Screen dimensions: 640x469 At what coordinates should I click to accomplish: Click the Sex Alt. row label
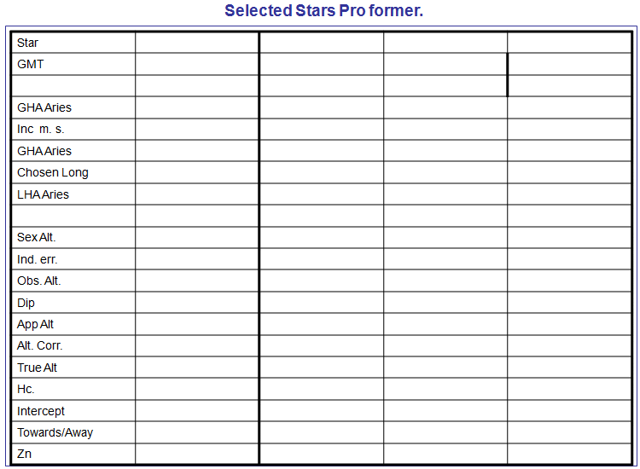coord(73,238)
